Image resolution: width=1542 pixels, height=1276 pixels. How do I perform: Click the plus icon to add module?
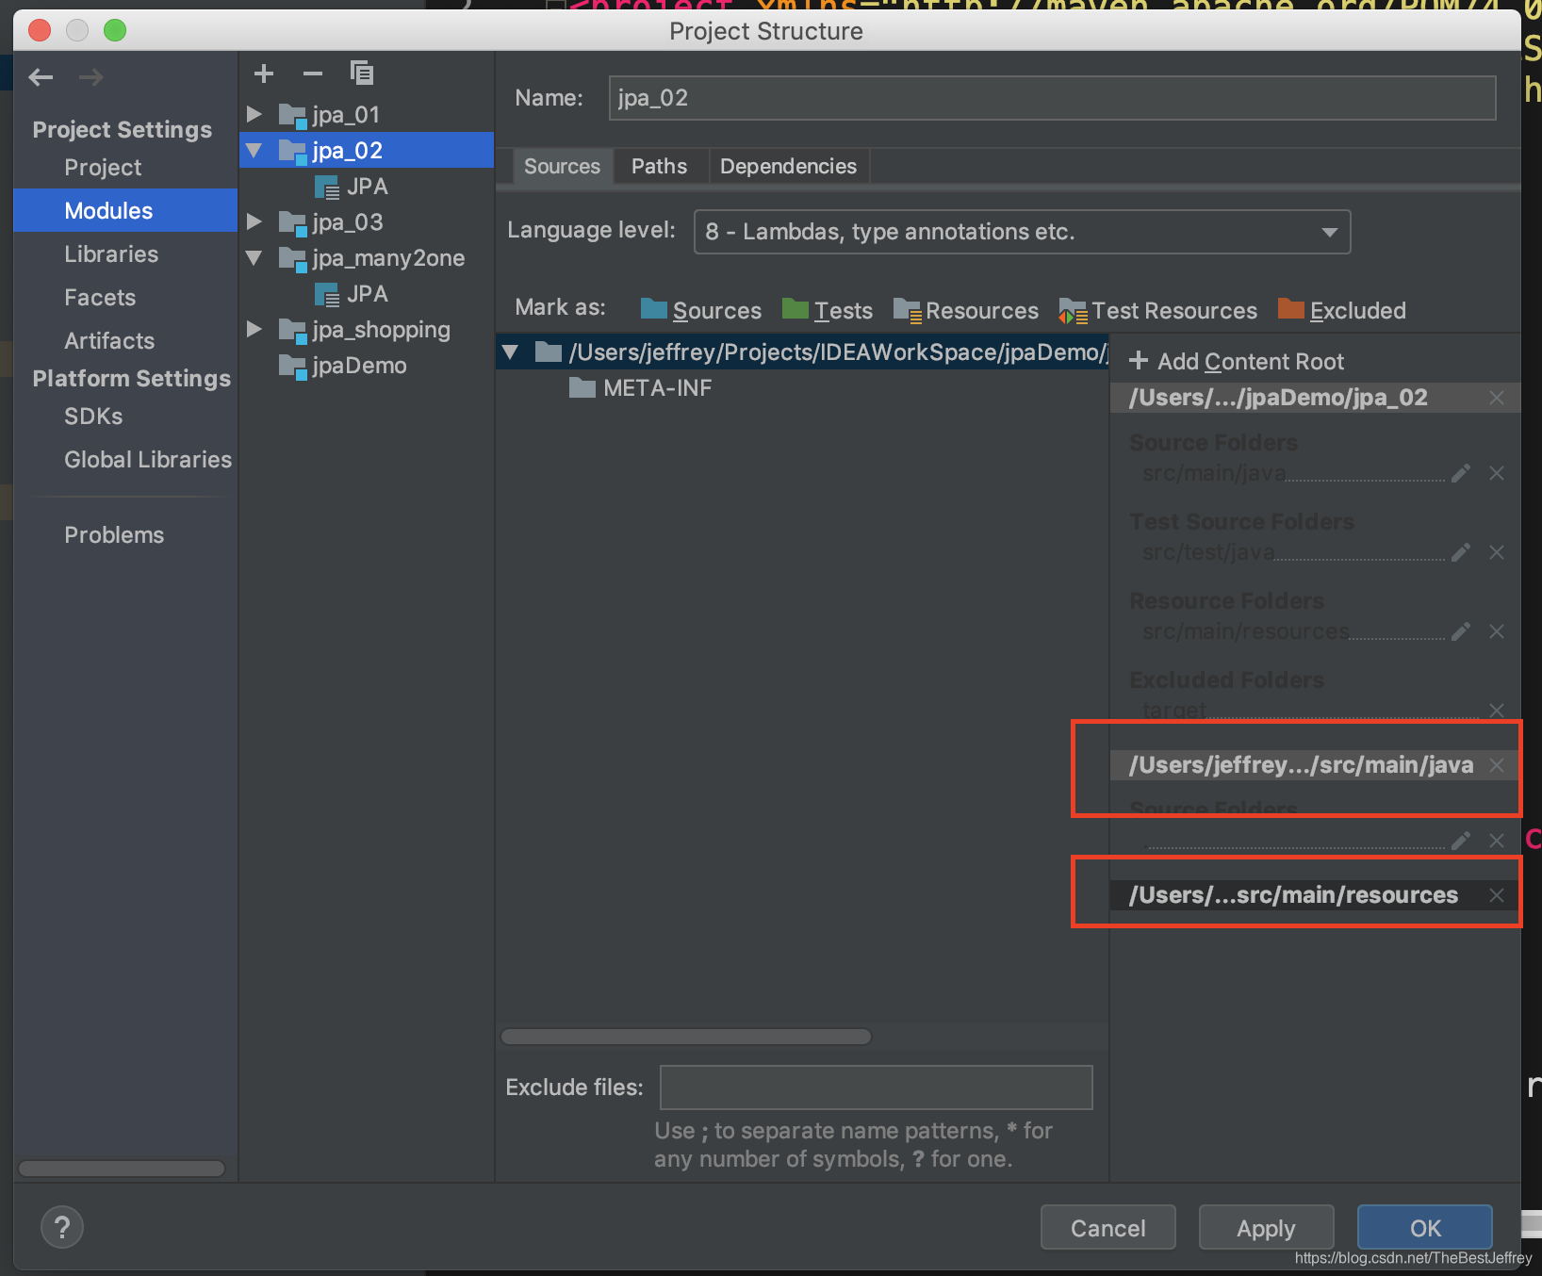point(264,74)
